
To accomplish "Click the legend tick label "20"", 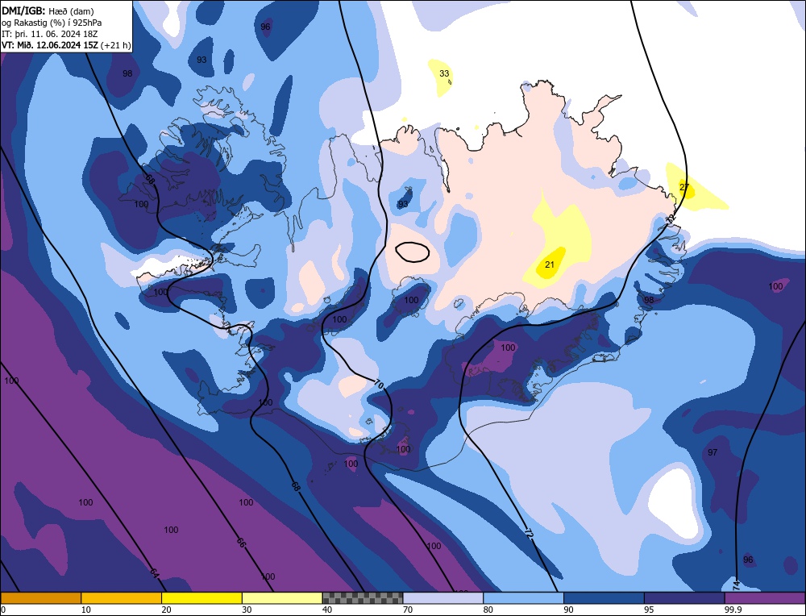I will 167,610.
